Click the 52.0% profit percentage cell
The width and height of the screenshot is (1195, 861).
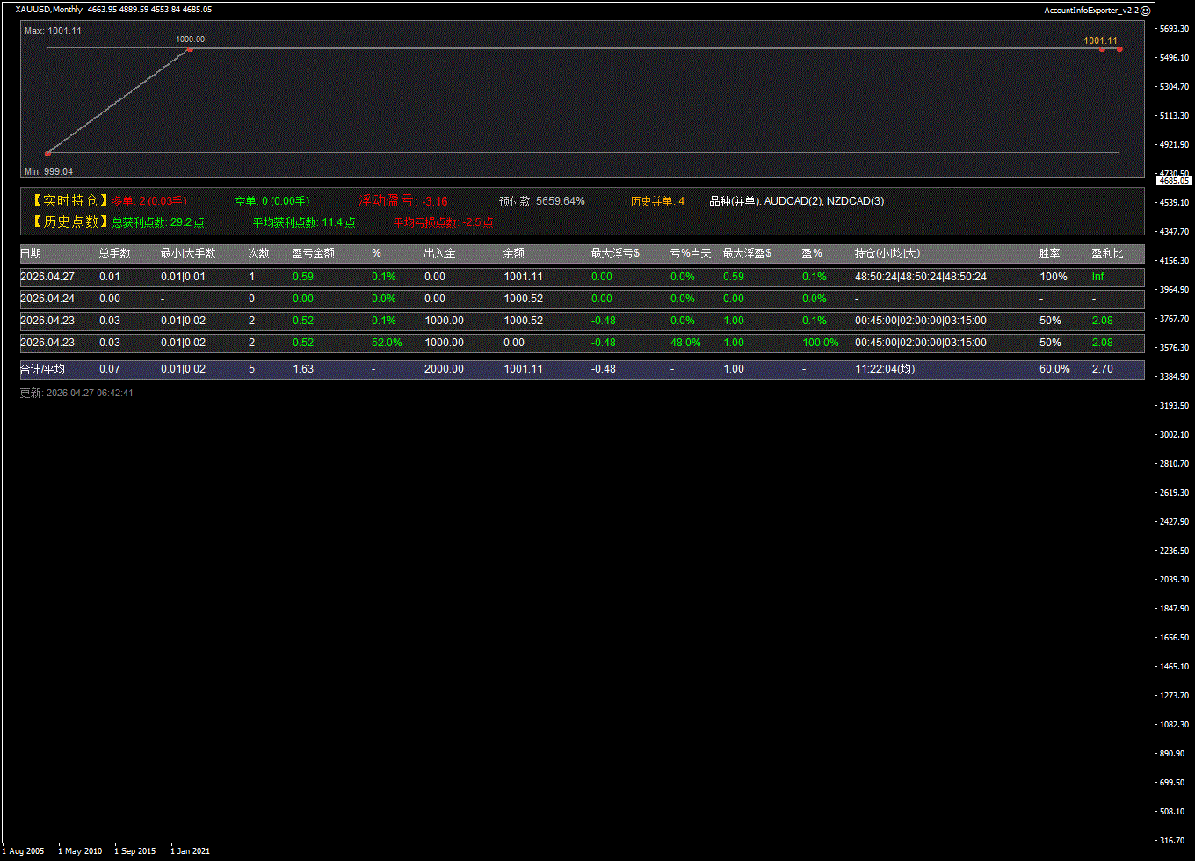(x=387, y=343)
